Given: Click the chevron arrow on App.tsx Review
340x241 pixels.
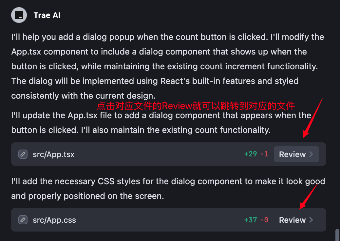Looking at the screenshot, I should tap(311, 154).
